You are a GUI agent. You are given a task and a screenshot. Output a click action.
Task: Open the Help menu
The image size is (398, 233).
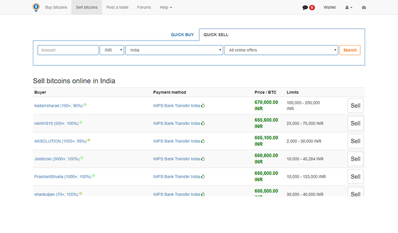tap(165, 8)
